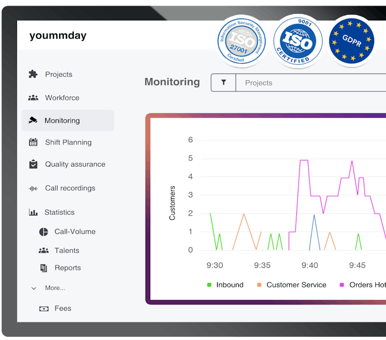The height and width of the screenshot is (340, 386).
Task: Click the Quality assurance clipboard icon
Action: coord(33,164)
